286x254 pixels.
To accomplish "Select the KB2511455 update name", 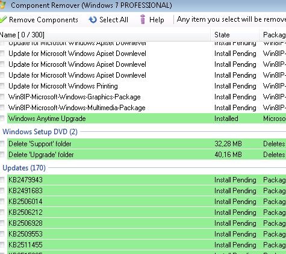I will coord(25,245).
